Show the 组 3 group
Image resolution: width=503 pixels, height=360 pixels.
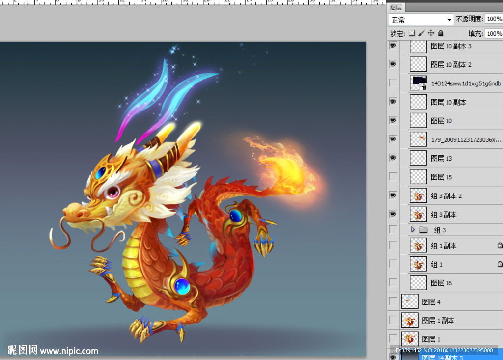tap(393, 230)
